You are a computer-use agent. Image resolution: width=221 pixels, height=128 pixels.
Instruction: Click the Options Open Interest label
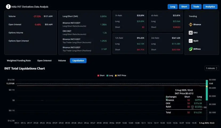point(19,41)
